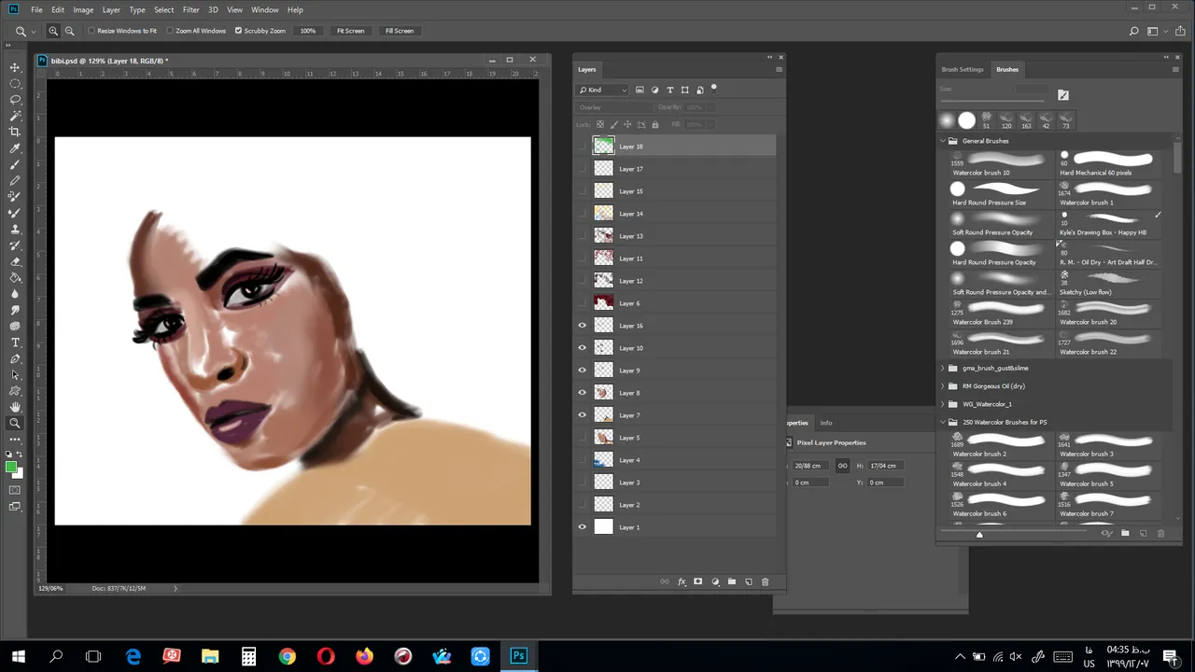Click Create new group folder in Layers
This screenshot has height=672, width=1195.
click(x=732, y=581)
